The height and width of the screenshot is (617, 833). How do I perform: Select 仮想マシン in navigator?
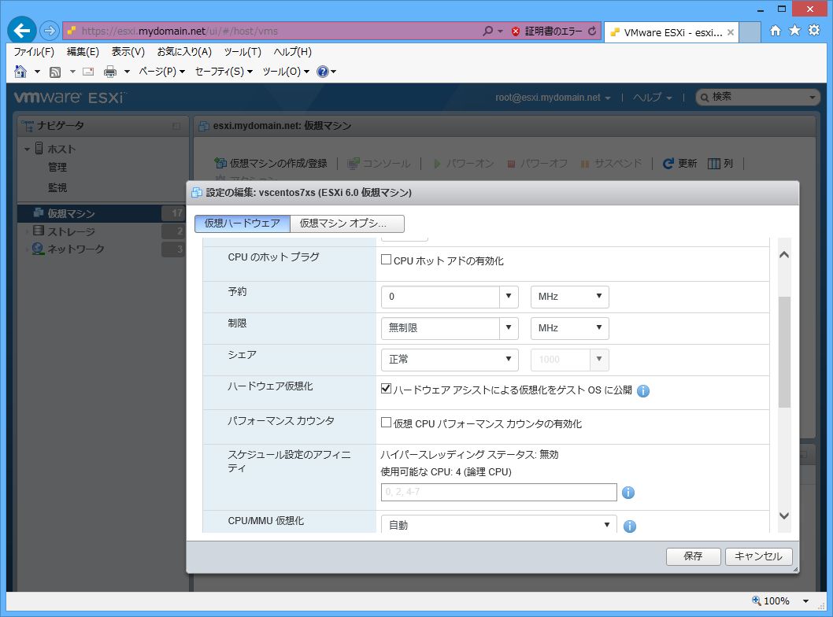(x=102, y=213)
